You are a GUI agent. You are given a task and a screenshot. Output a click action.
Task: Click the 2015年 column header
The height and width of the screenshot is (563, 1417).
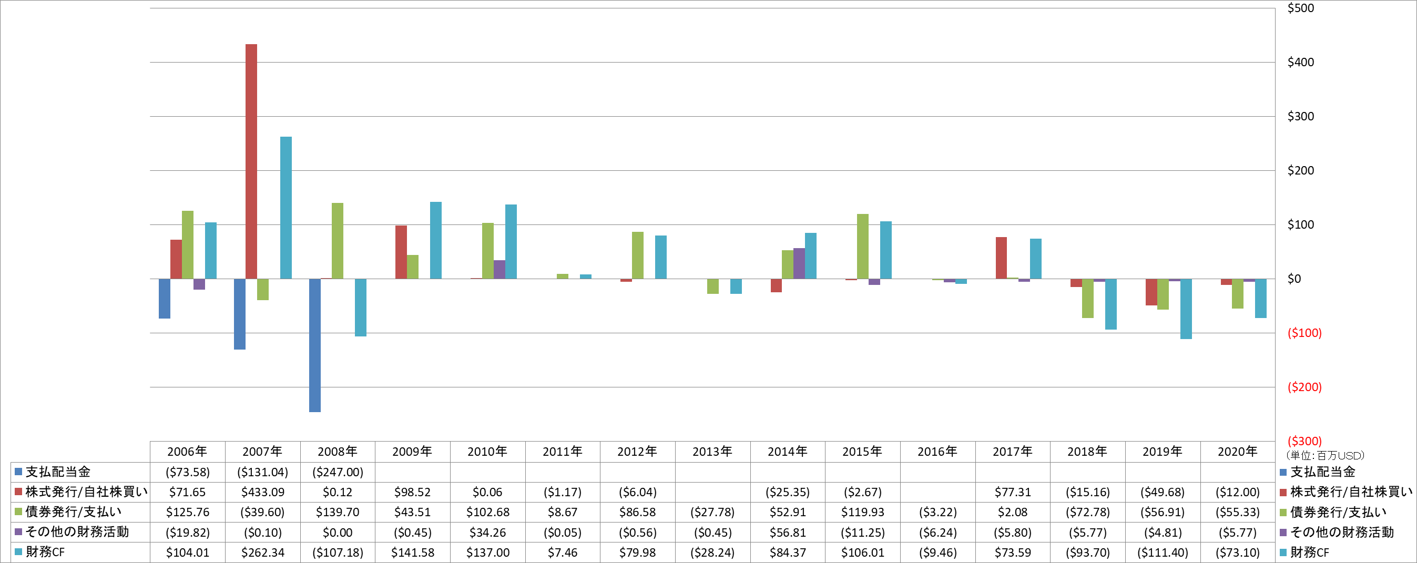click(x=862, y=452)
